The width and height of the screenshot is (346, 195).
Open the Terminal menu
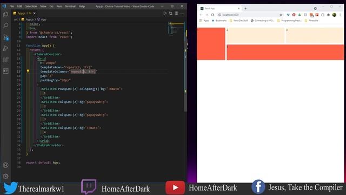click(x=70, y=6)
